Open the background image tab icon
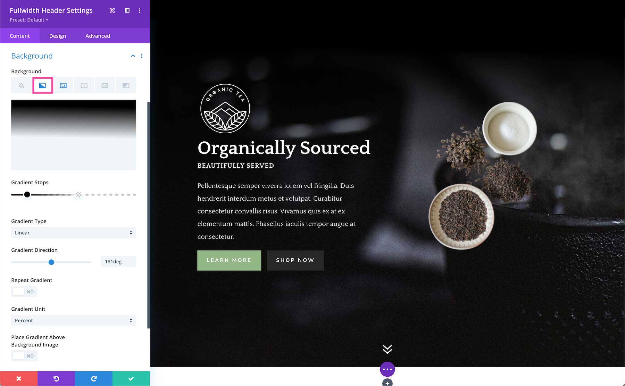This screenshot has width=625, height=386. pos(63,85)
